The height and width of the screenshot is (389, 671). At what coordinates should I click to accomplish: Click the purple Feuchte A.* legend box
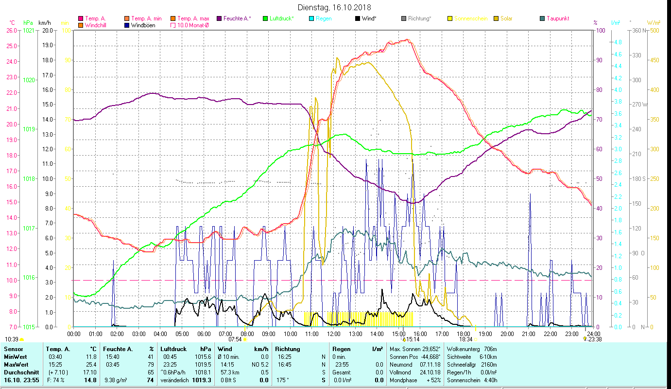[219, 18]
